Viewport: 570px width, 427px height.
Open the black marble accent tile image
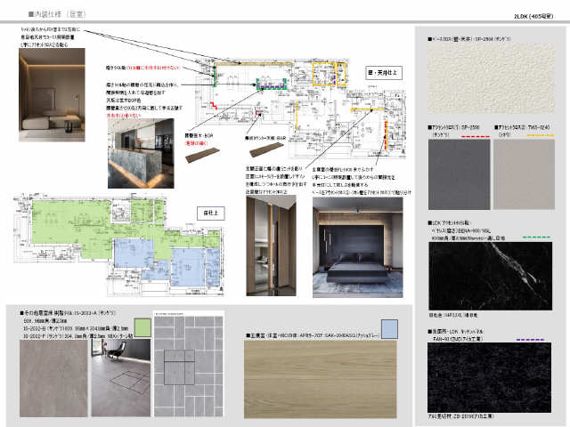(491, 276)
